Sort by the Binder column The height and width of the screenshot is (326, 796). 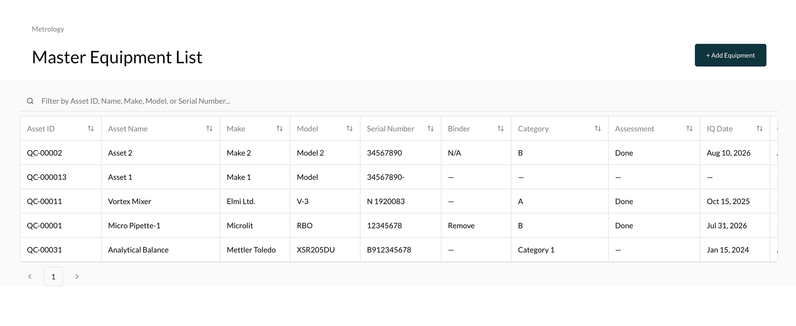pos(500,129)
